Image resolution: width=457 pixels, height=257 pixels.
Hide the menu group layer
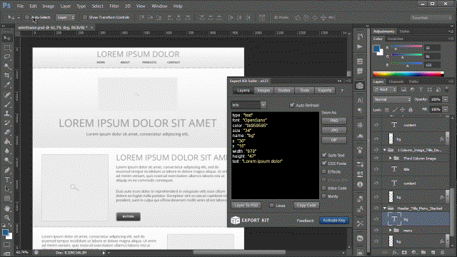(x=376, y=230)
